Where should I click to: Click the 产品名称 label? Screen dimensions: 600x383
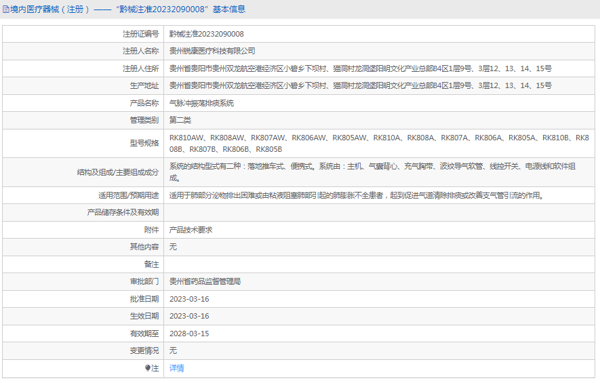144,103
